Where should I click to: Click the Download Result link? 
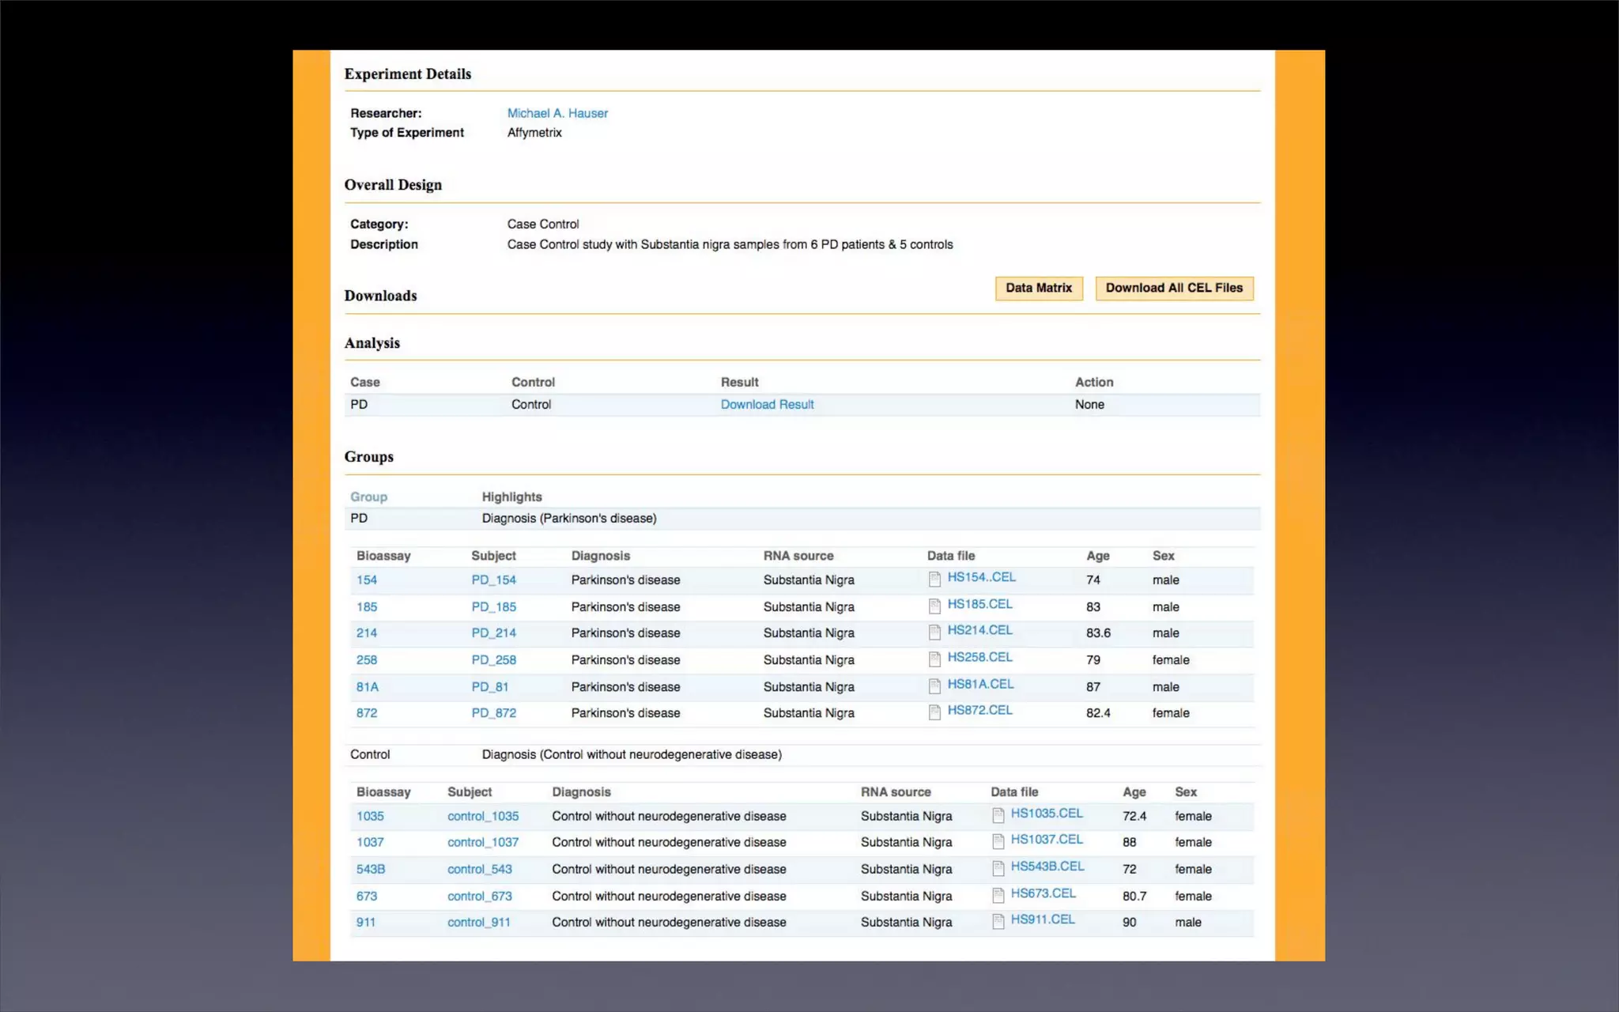click(x=767, y=404)
